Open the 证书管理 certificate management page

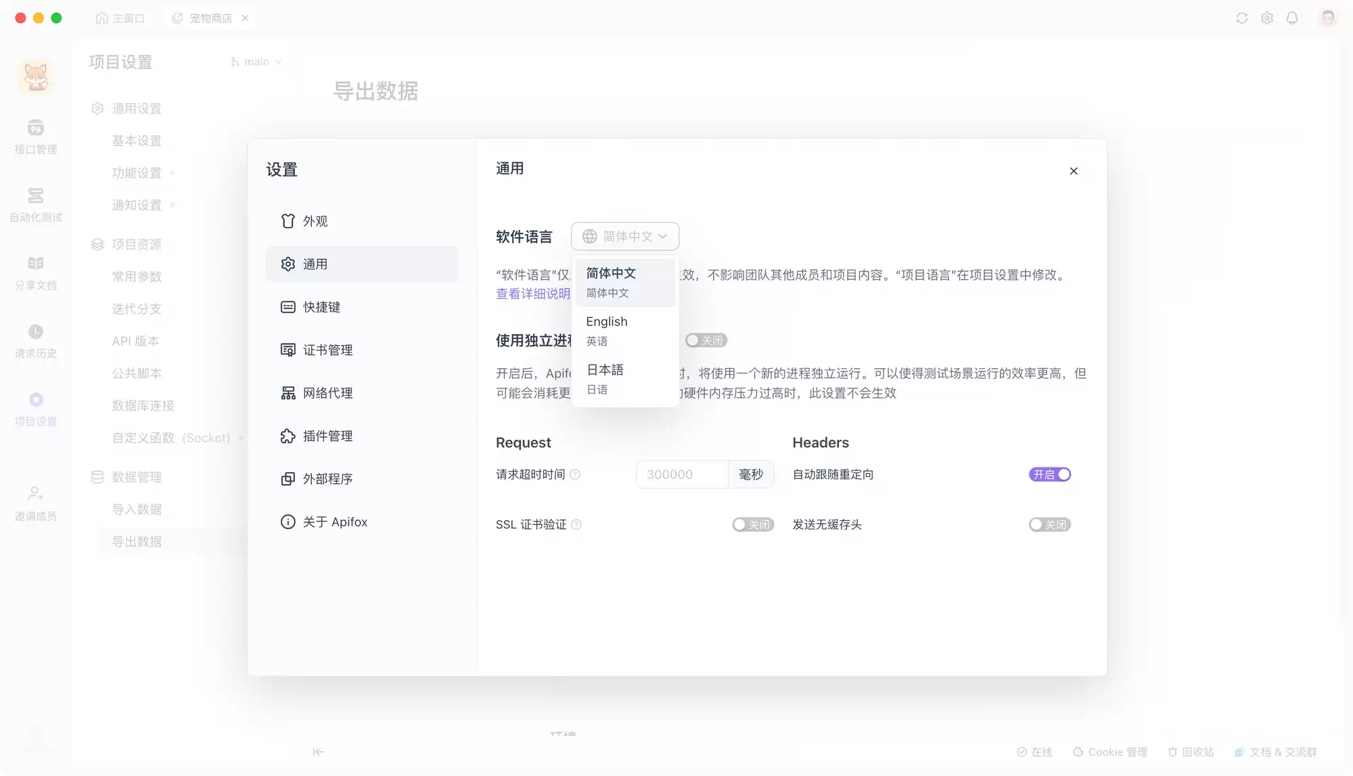(x=361, y=350)
